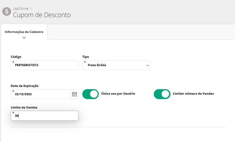The width and height of the screenshot is (235, 142).
Task: Select the Informações de Cadastro tab
Action: (x=24, y=32)
